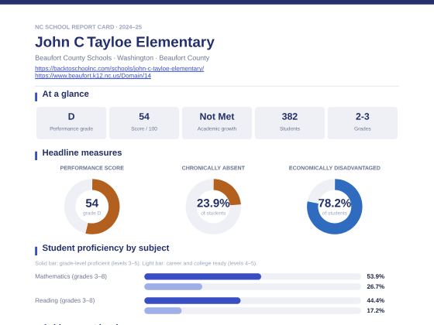Click the John C Tayloe Elementary title
This screenshot has height=325, width=434.
click(125, 42)
